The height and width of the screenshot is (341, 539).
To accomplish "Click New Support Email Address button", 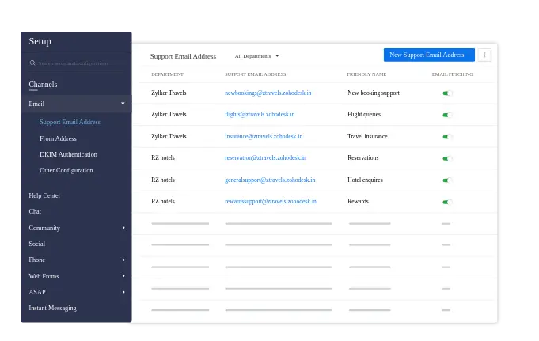I will (x=428, y=55).
